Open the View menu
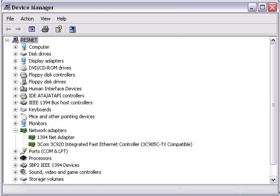Viewport: 280px width, 196px height. (45, 18)
